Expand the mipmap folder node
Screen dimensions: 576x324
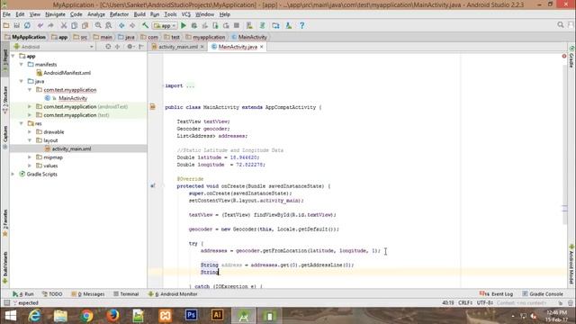click(x=30, y=157)
